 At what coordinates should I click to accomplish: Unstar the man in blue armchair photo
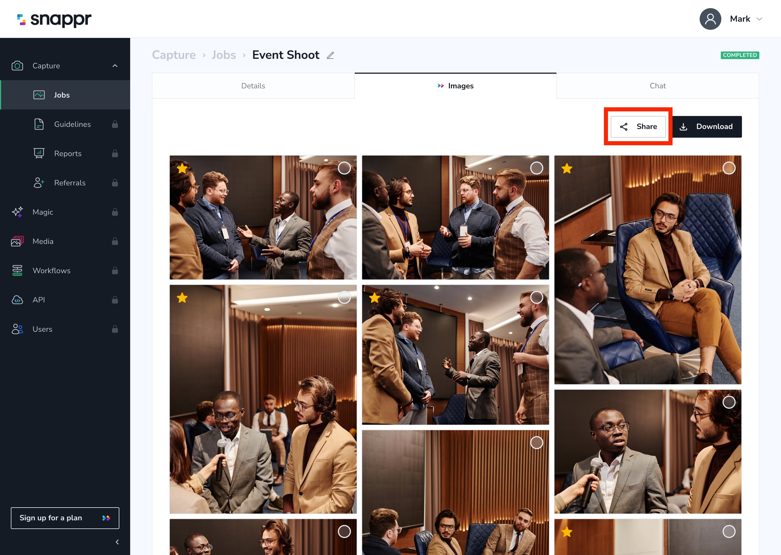[x=567, y=168]
